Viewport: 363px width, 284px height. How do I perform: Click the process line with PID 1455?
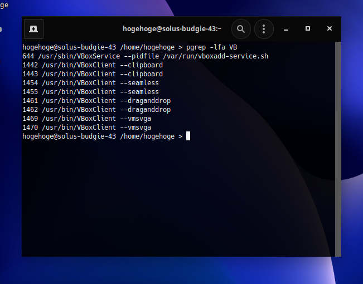pyautogui.click(x=90, y=92)
